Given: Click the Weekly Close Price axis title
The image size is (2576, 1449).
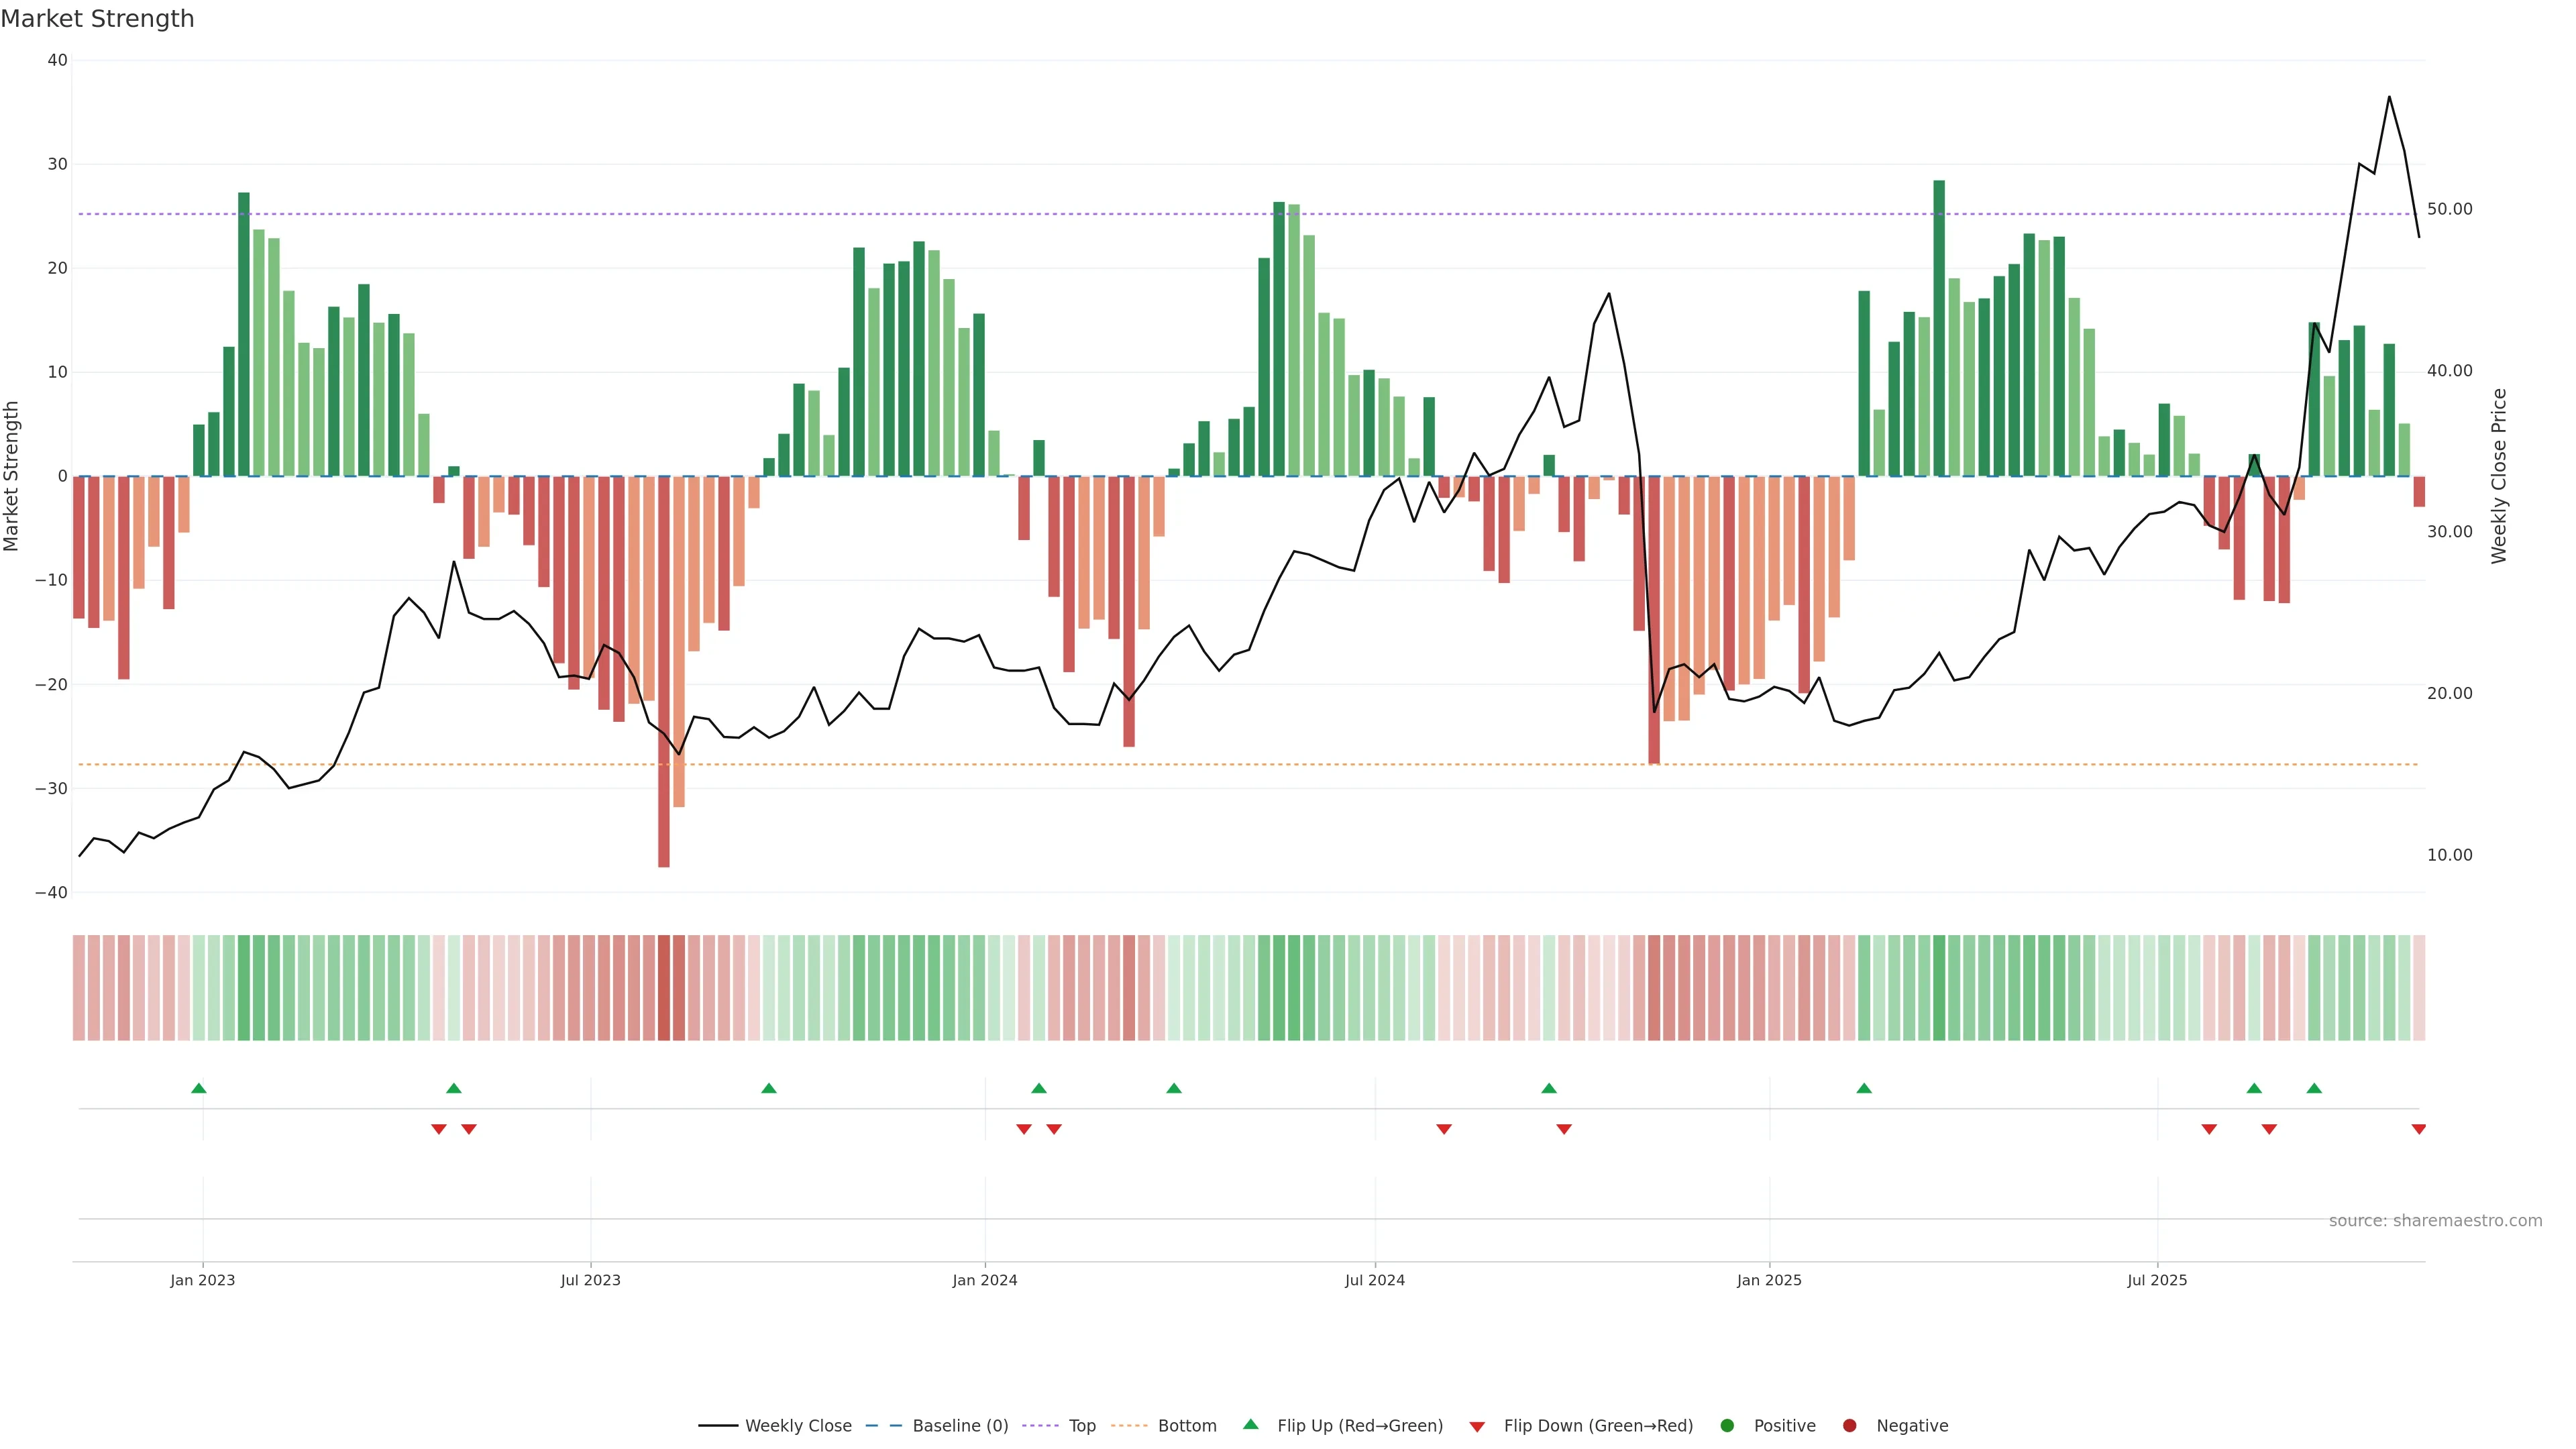Looking at the screenshot, I should click(2499, 476).
